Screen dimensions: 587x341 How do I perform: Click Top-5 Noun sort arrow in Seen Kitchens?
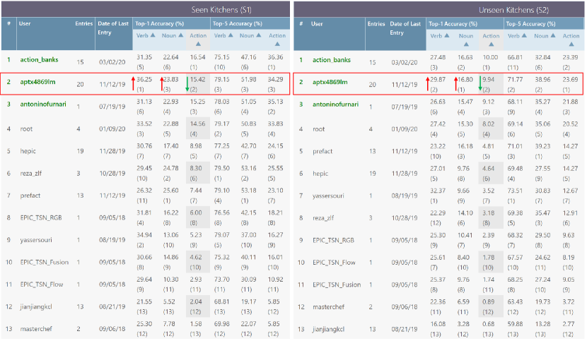tap(259, 35)
